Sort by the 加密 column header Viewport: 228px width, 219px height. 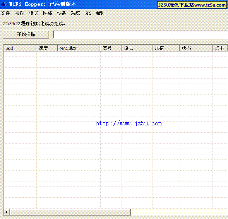click(166, 48)
